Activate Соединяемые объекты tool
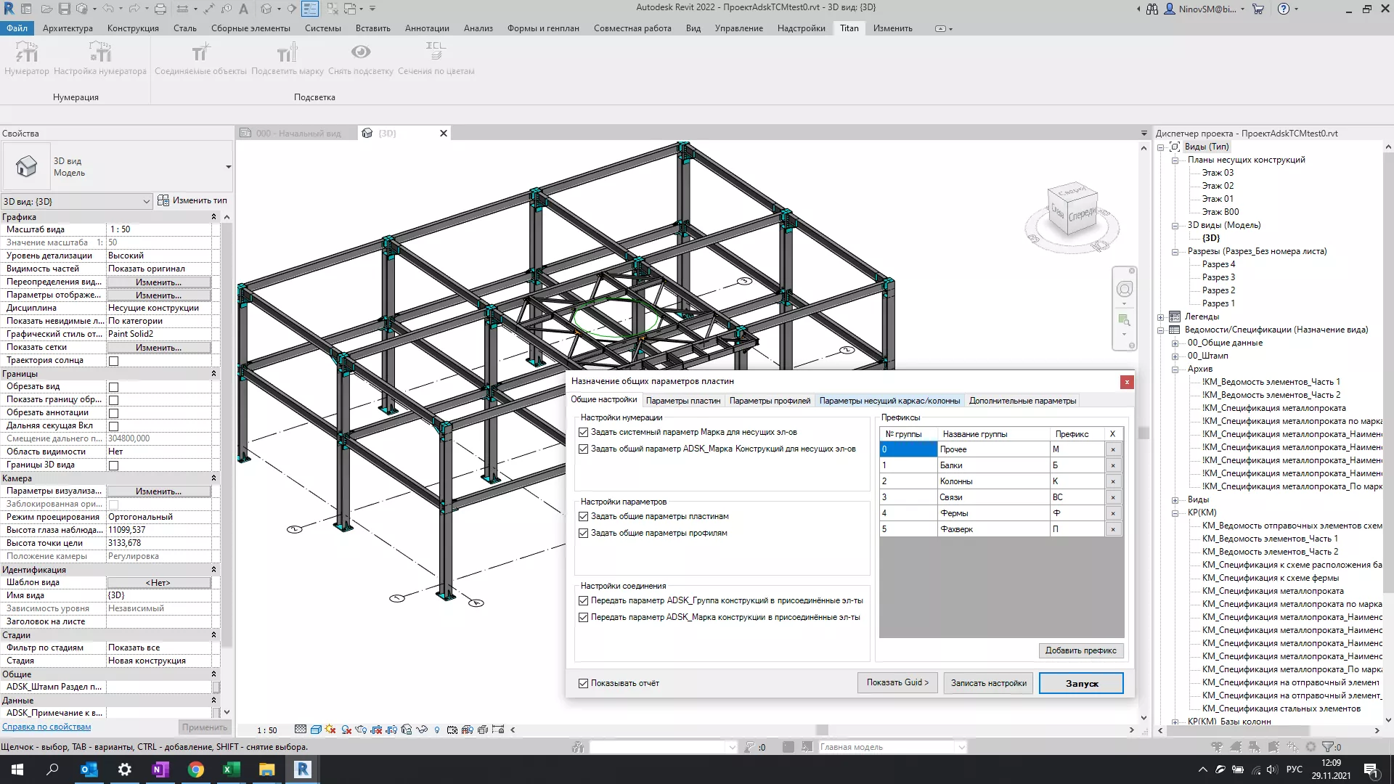Screen dimensions: 1394x784 click(x=200, y=58)
